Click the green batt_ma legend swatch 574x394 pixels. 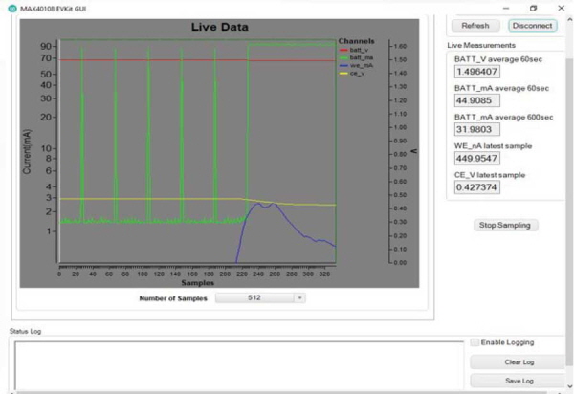(343, 57)
